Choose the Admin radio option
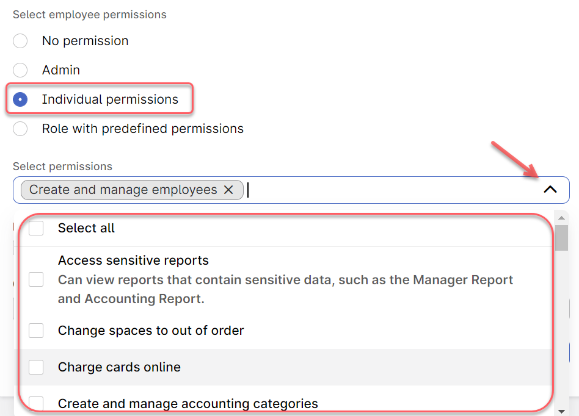This screenshot has height=416, width=579. click(20, 70)
